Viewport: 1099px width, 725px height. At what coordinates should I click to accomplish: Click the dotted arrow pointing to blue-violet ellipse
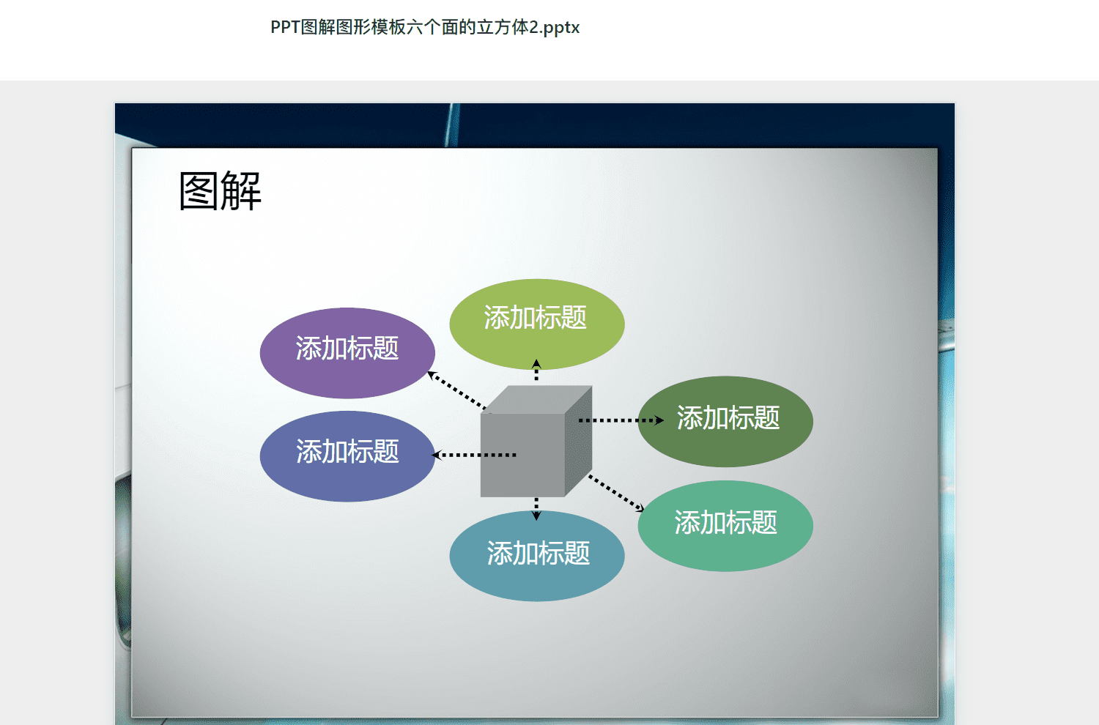coord(474,455)
